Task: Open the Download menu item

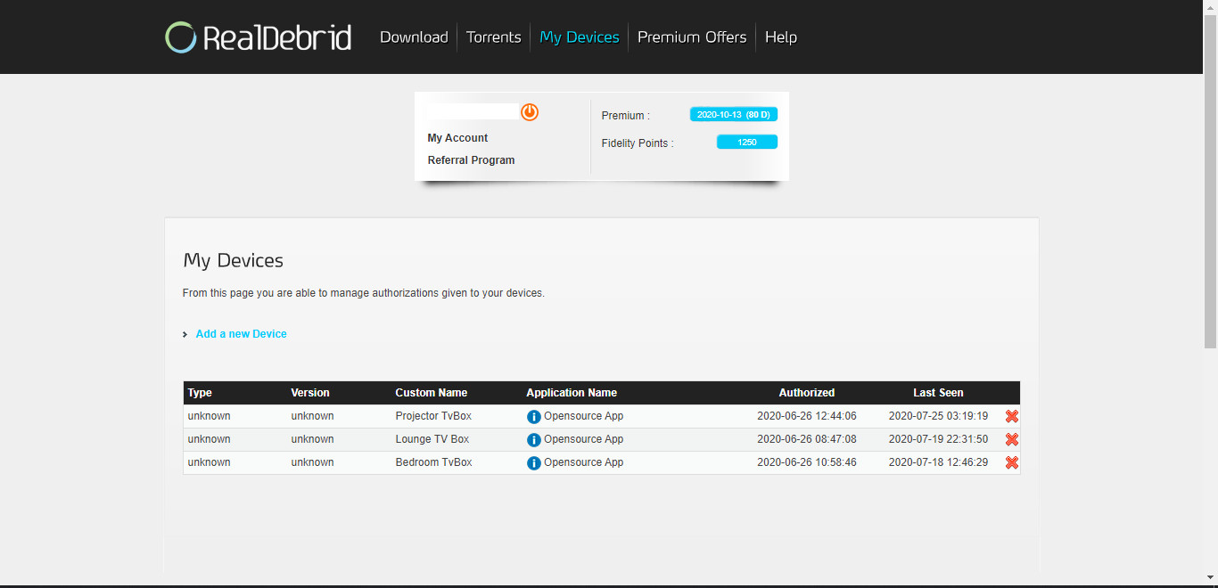Action: (414, 37)
